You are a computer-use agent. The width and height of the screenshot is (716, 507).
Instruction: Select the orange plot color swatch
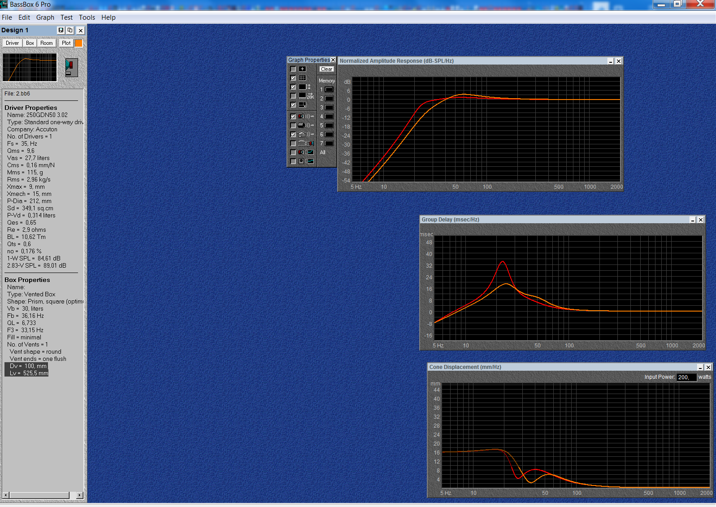tap(78, 43)
